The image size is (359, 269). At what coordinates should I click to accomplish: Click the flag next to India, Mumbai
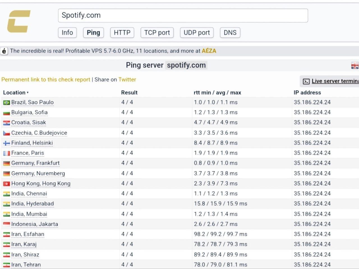coord(6,215)
